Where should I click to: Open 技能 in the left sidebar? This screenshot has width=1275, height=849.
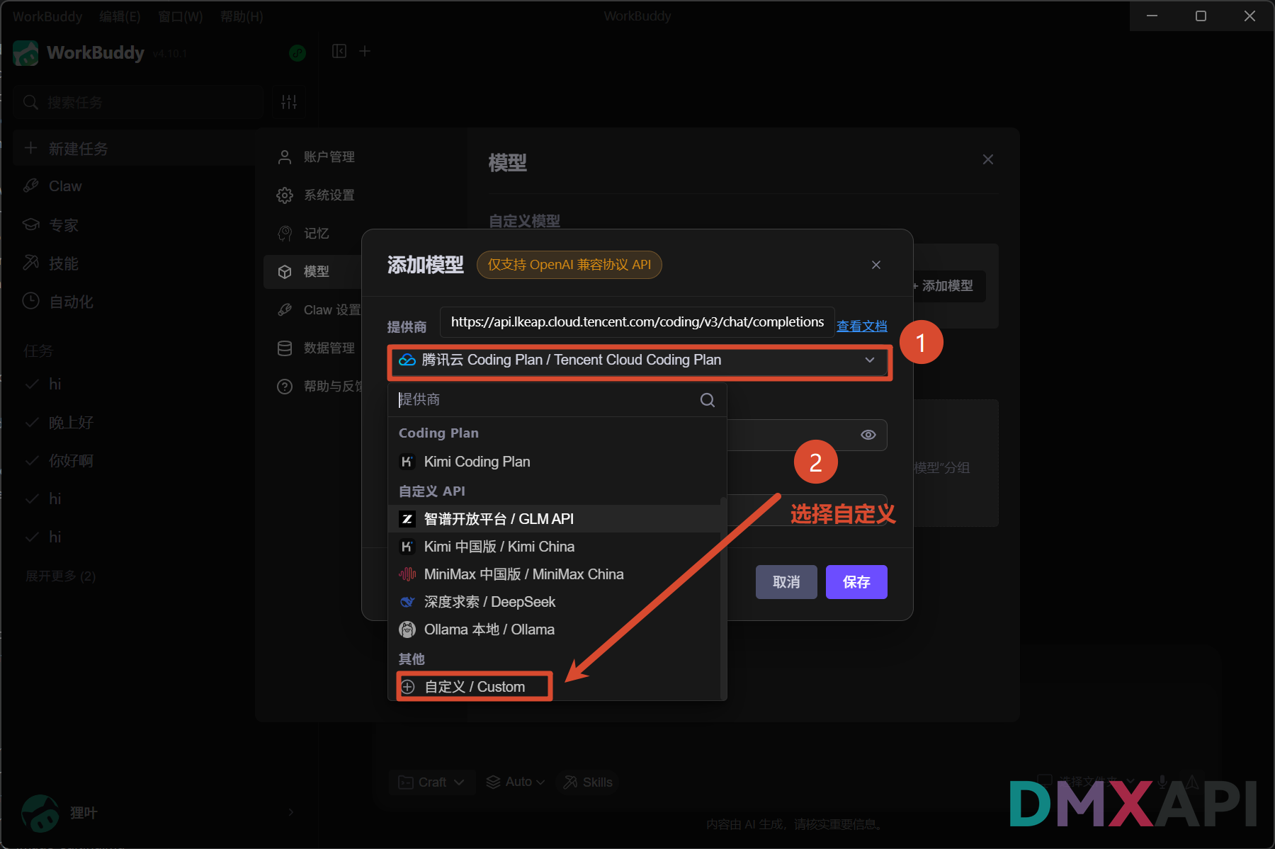(135, 263)
